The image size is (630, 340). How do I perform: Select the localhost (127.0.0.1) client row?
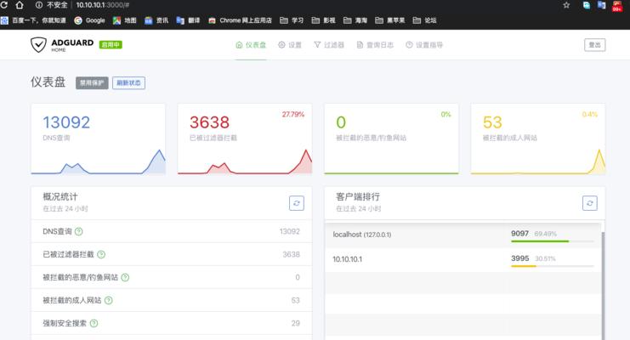point(463,235)
